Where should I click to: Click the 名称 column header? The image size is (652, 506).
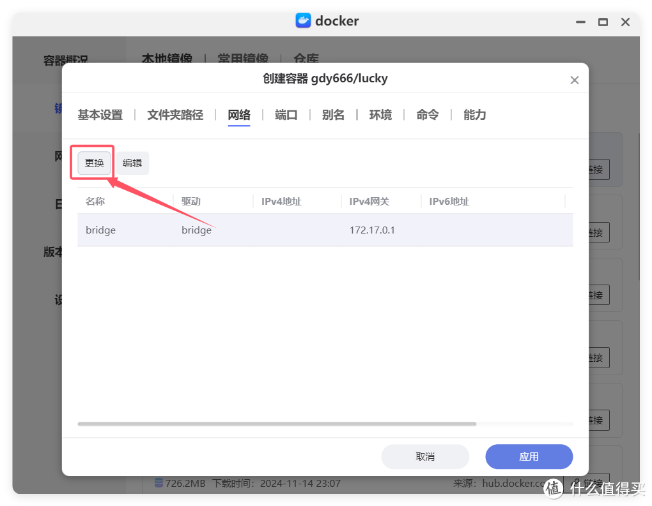click(x=95, y=201)
